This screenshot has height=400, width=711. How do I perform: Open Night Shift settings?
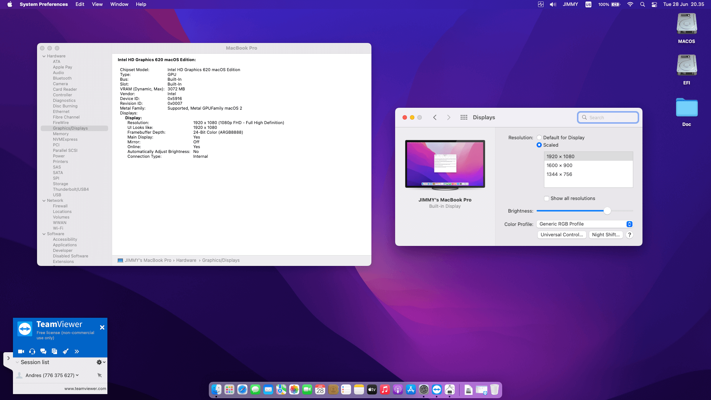click(x=606, y=235)
